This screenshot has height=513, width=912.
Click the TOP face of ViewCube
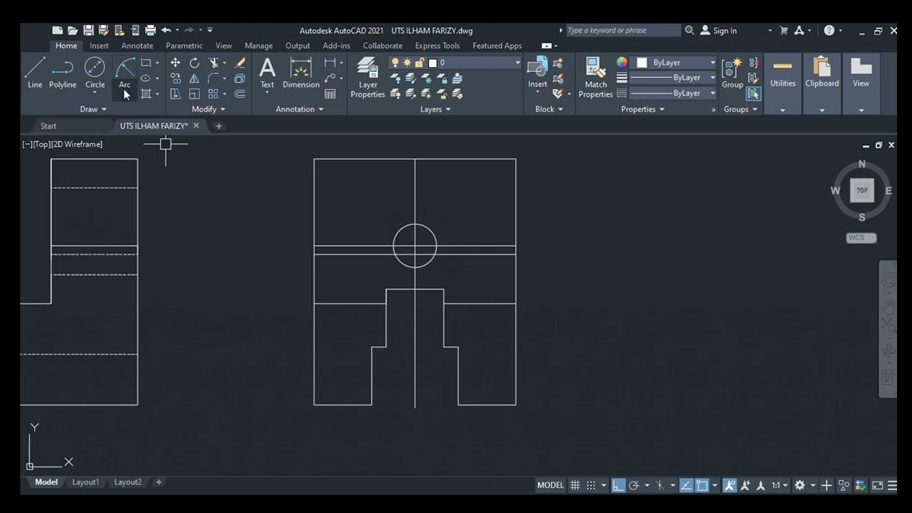click(862, 190)
